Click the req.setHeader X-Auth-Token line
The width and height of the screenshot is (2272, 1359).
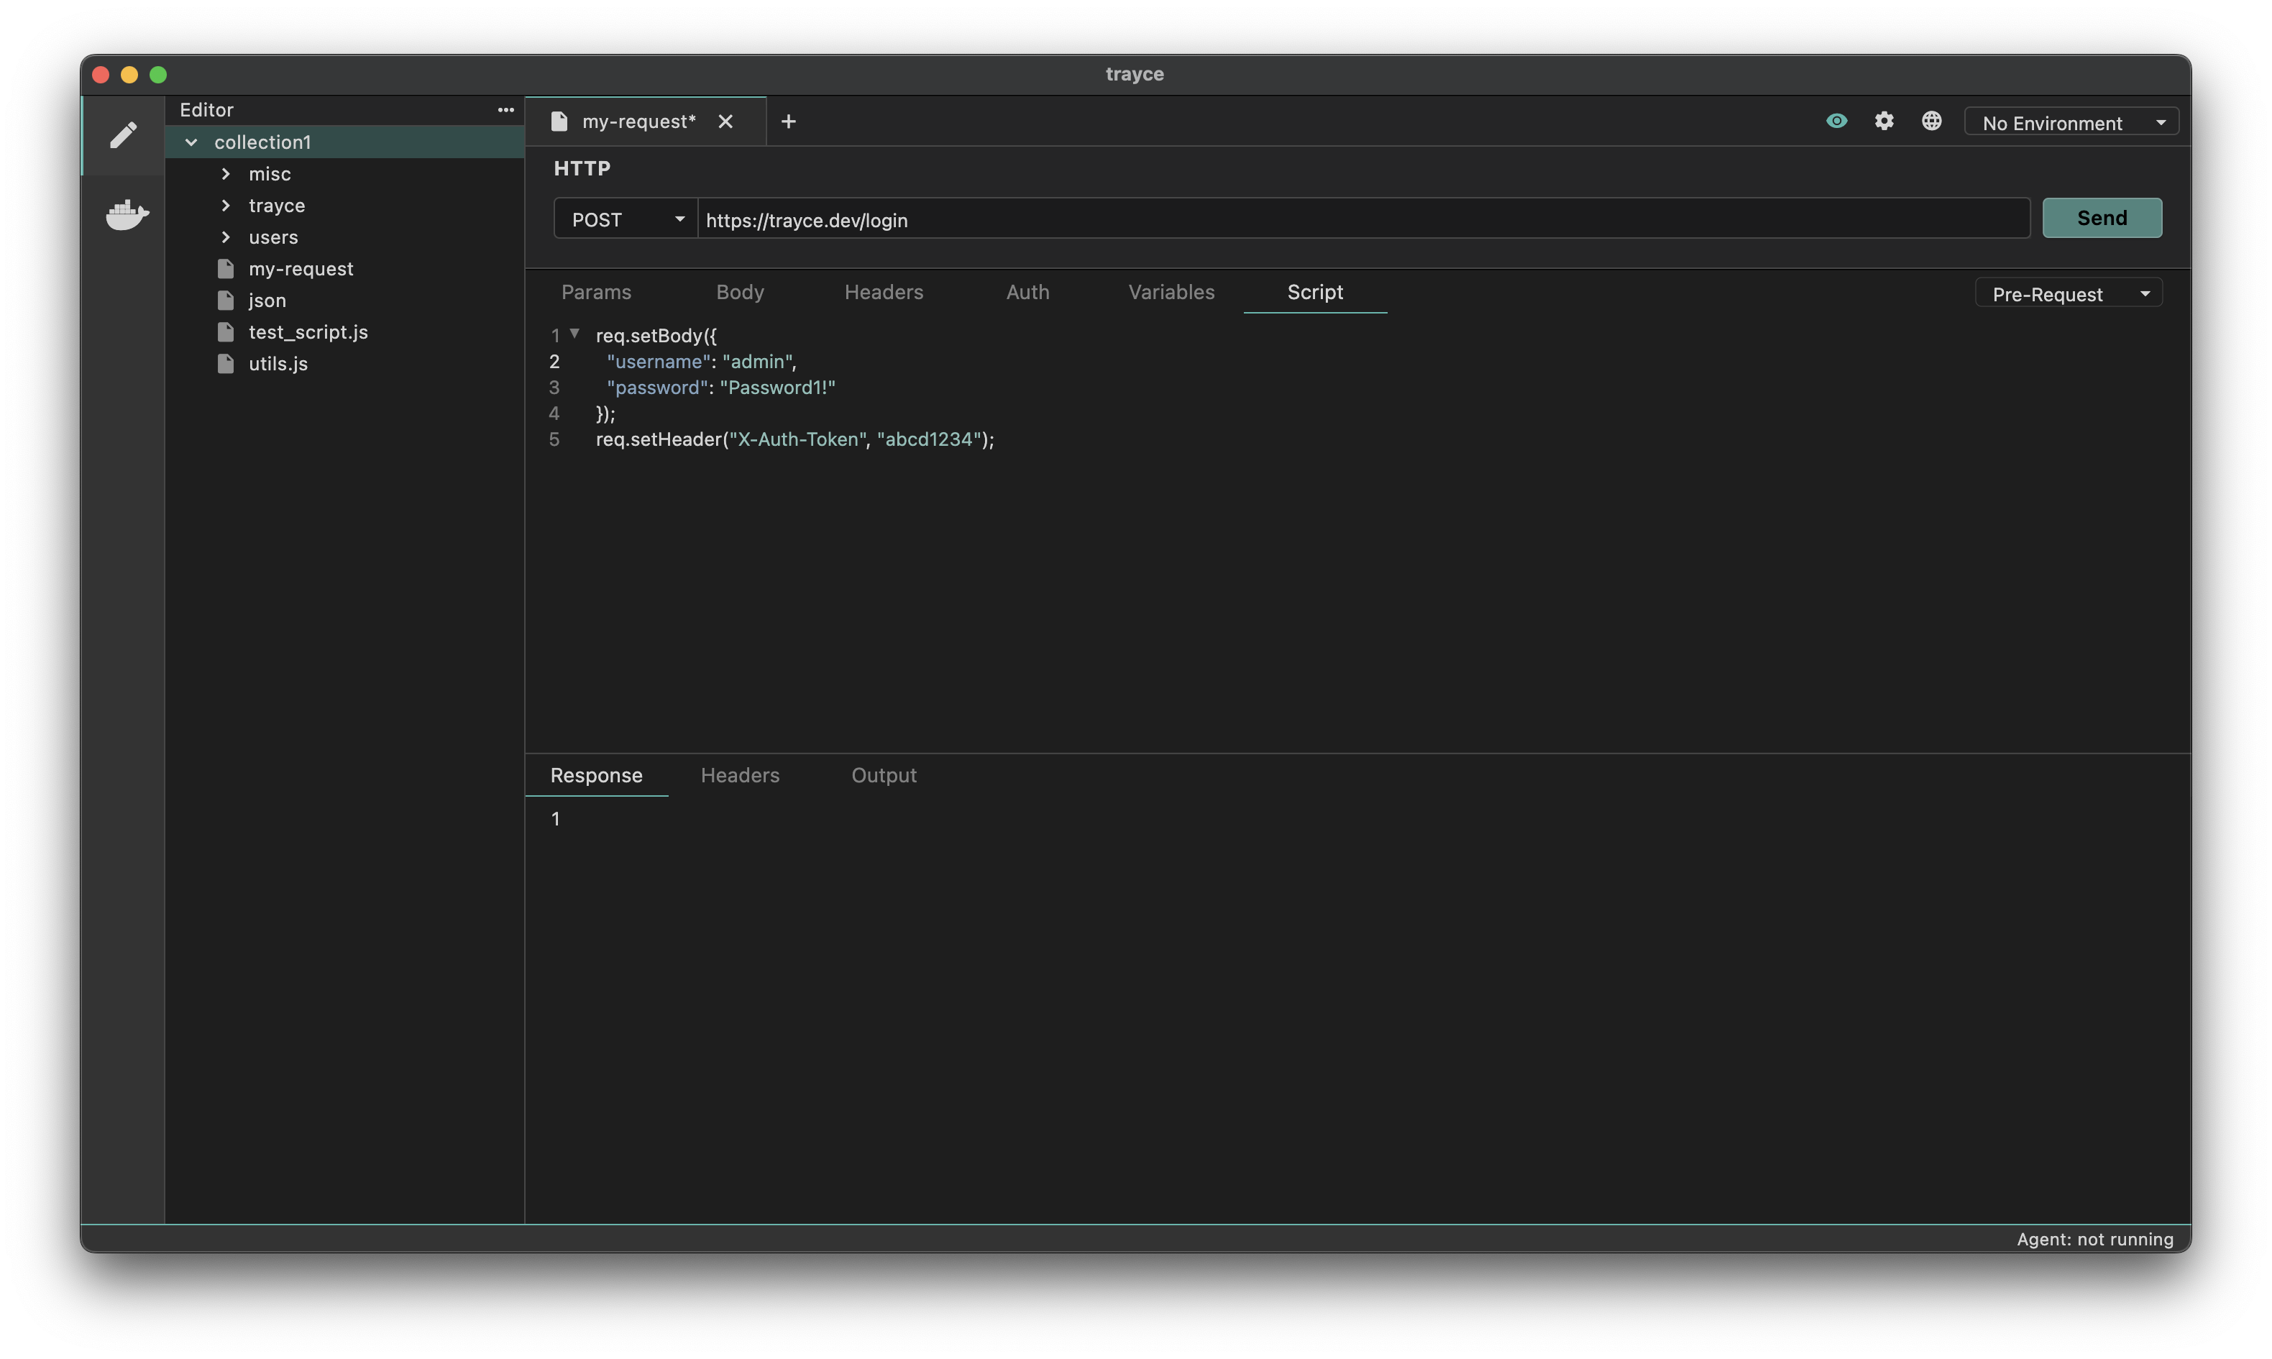point(794,439)
